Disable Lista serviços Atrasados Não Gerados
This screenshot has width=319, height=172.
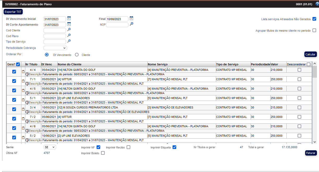(x=314, y=19)
